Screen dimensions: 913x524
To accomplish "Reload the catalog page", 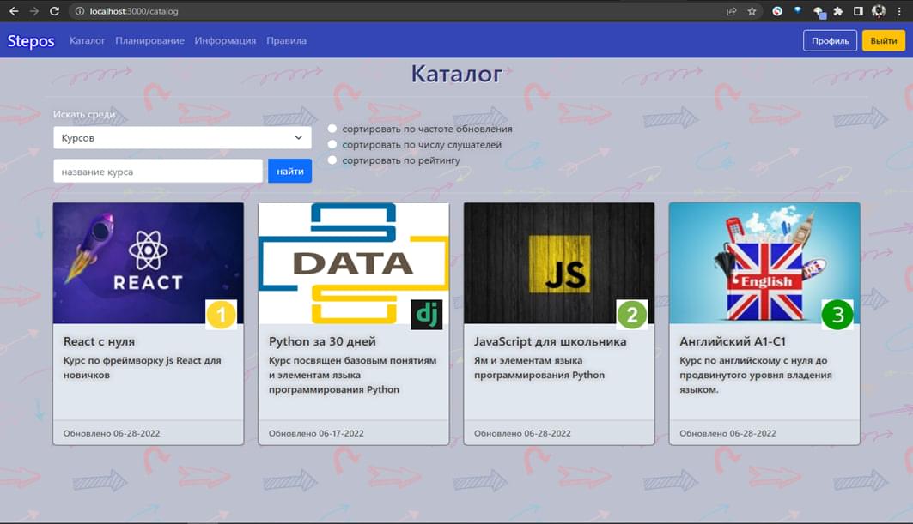I will click(54, 11).
